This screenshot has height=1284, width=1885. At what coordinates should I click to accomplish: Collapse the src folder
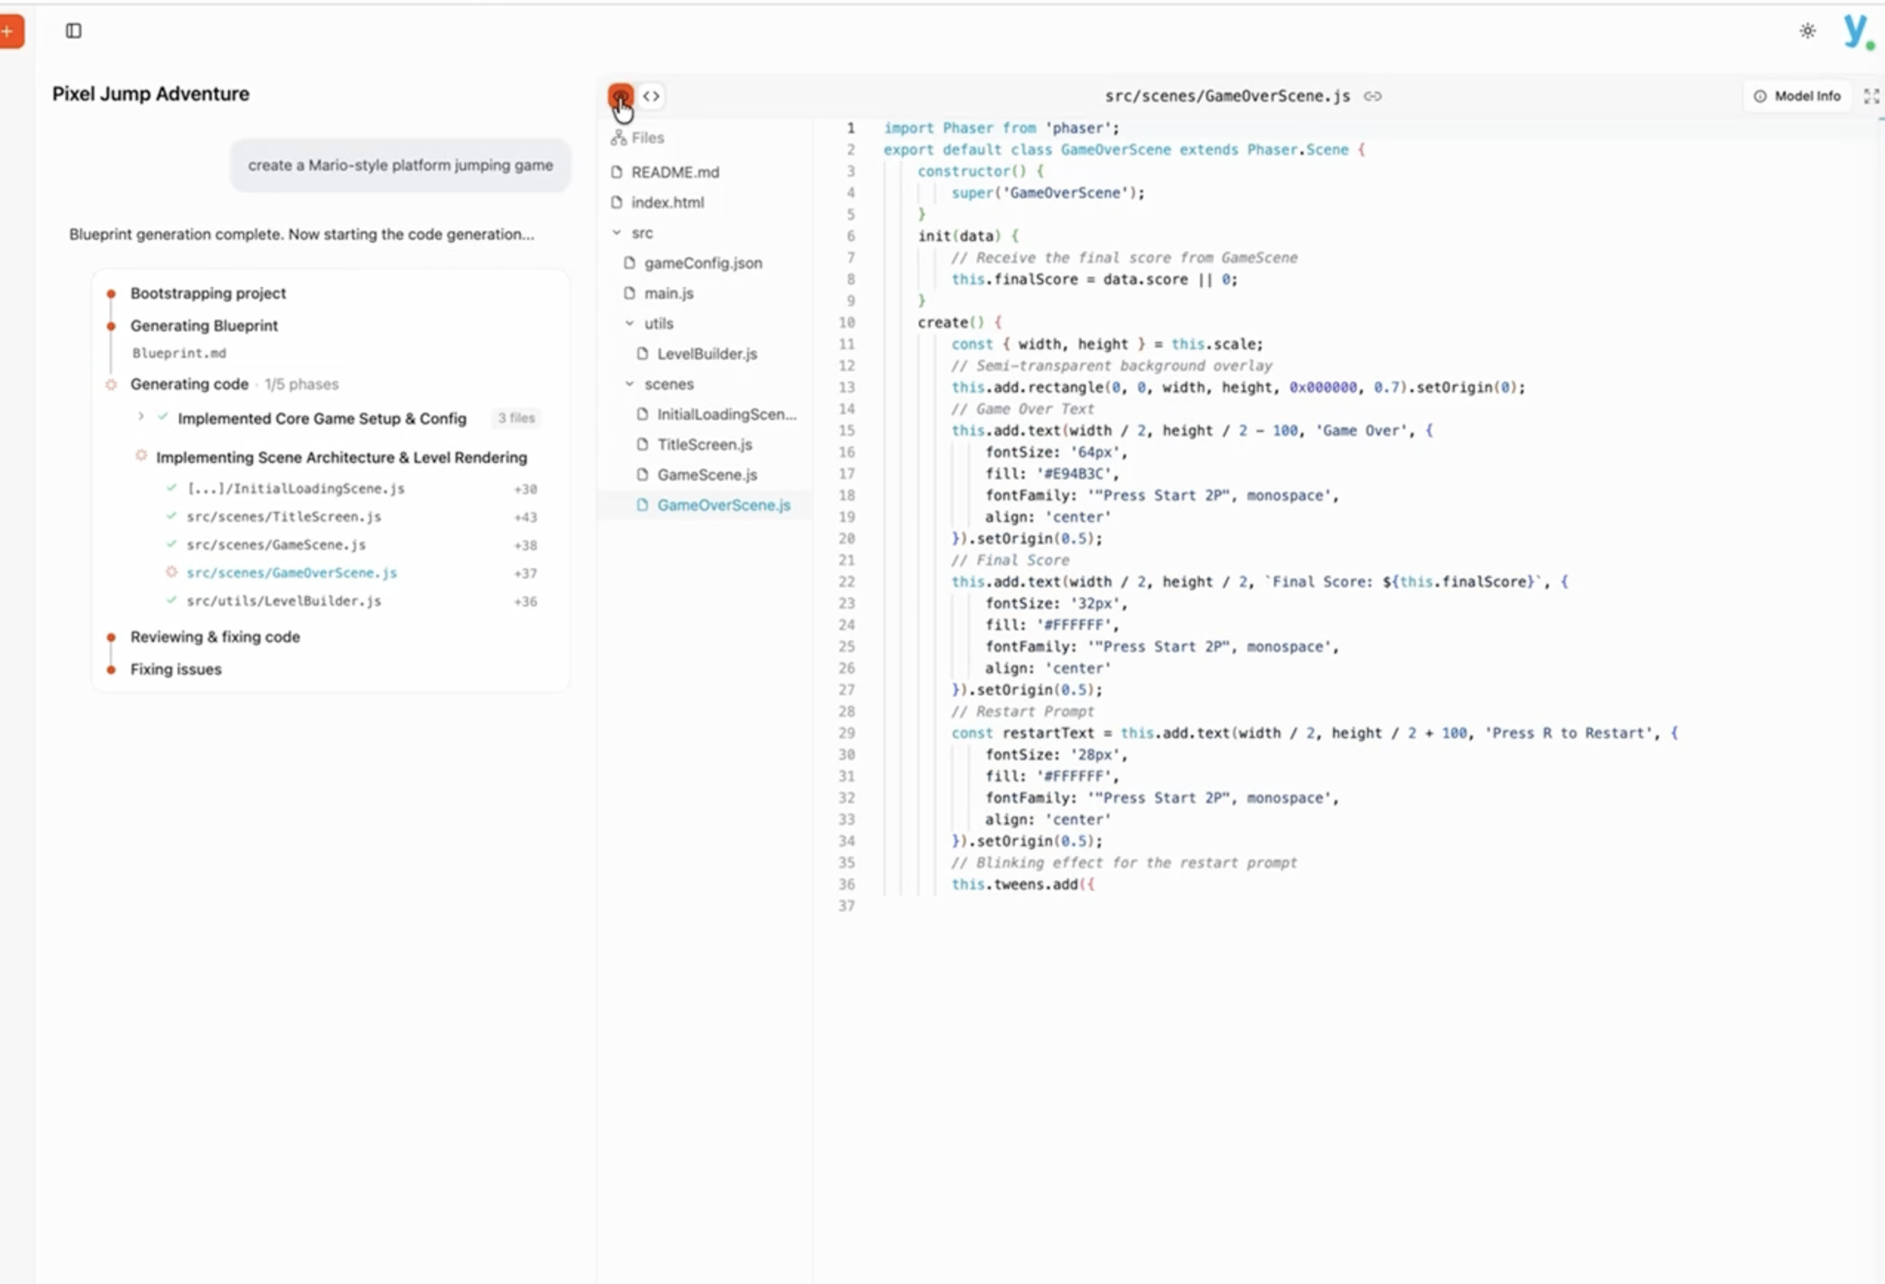(616, 233)
